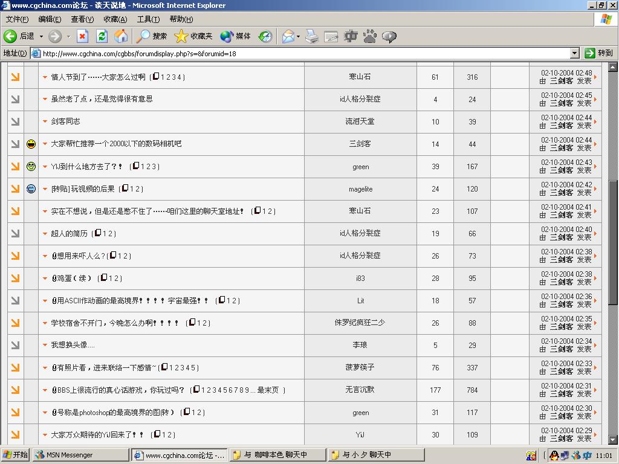This screenshot has width=619, height=464.
Task: Click the Mail envelope toolbar icon
Action: coord(288,36)
